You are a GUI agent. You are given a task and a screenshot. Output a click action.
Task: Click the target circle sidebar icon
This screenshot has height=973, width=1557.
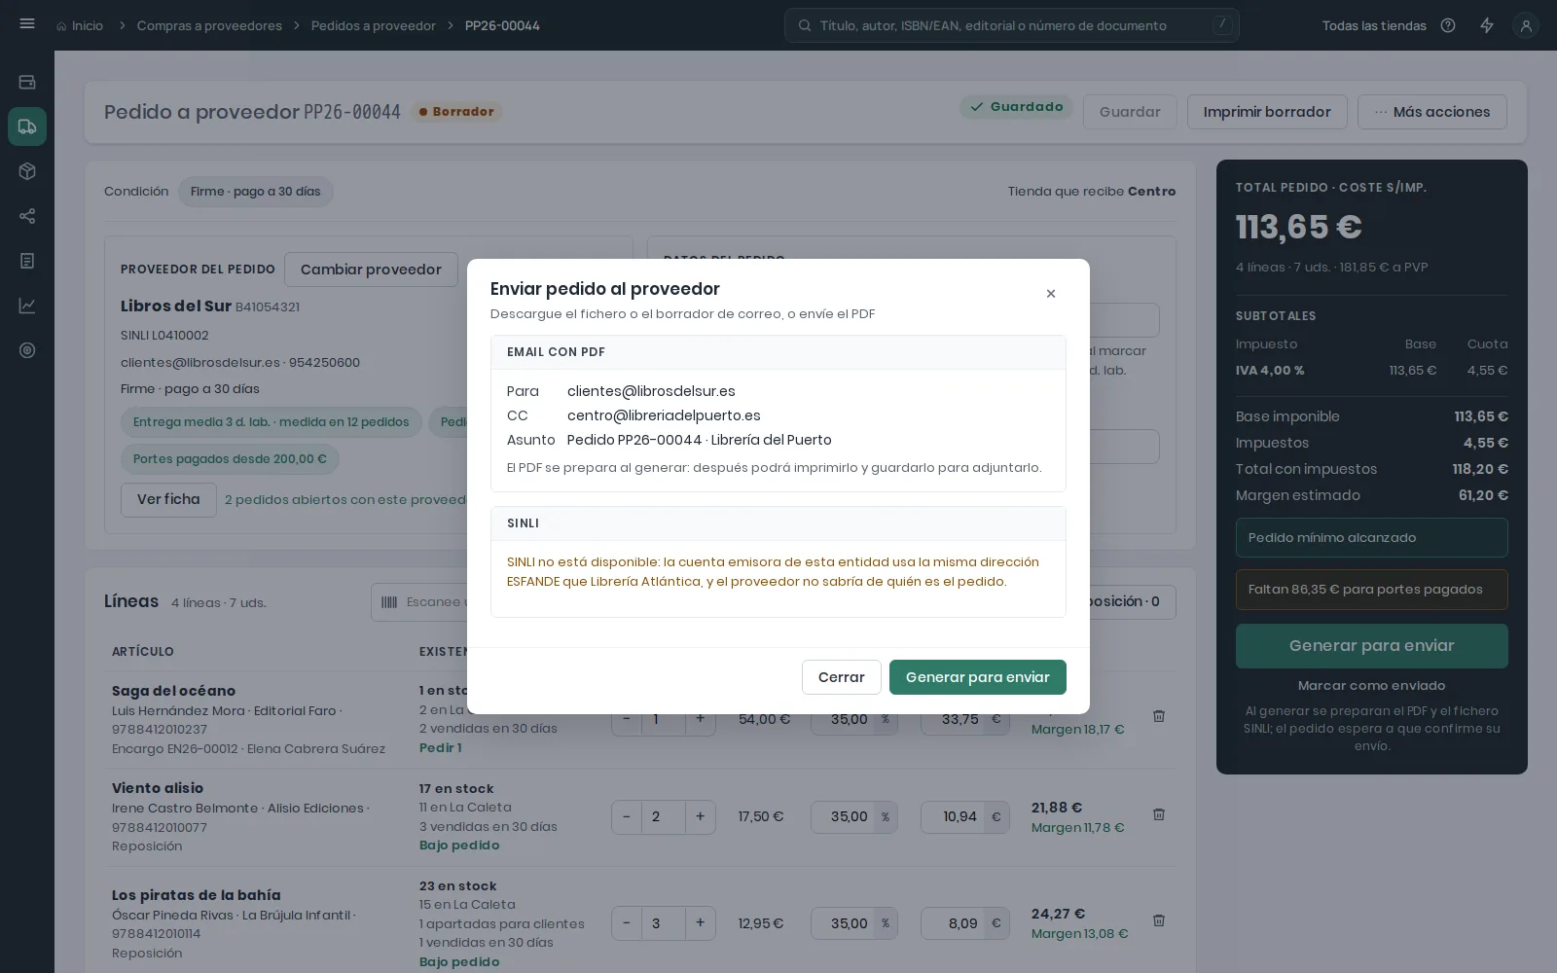(27, 350)
